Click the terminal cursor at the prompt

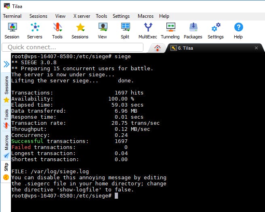tap(116, 196)
